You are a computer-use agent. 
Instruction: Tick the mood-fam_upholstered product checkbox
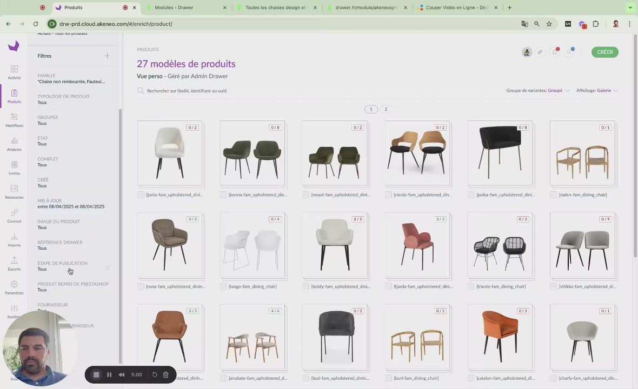coord(305,195)
